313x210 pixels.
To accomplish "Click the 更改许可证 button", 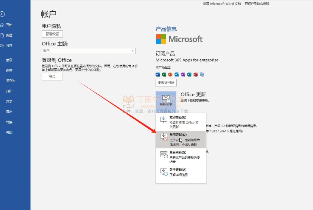I will click(166, 83).
